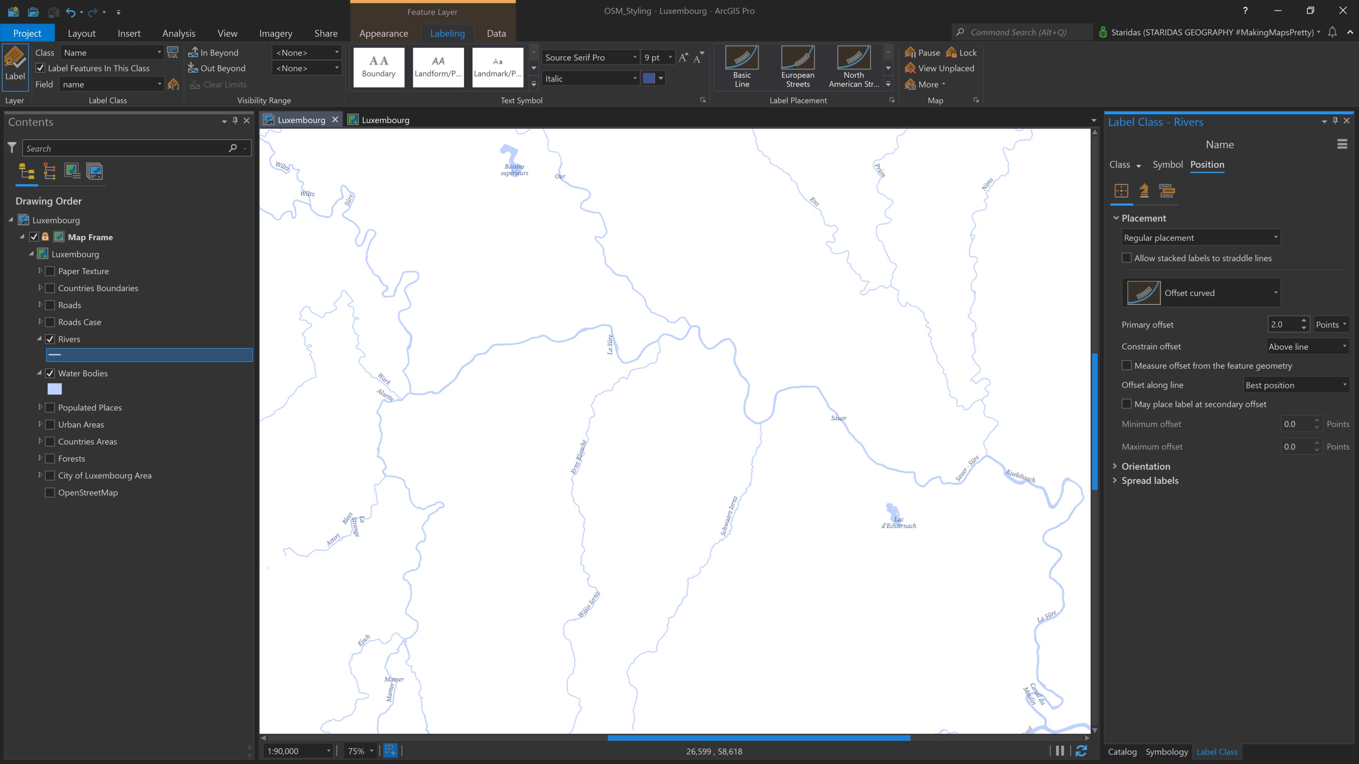Collapse the Rivers layer in Contents
The height and width of the screenshot is (764, 1359).
point(39,339)
